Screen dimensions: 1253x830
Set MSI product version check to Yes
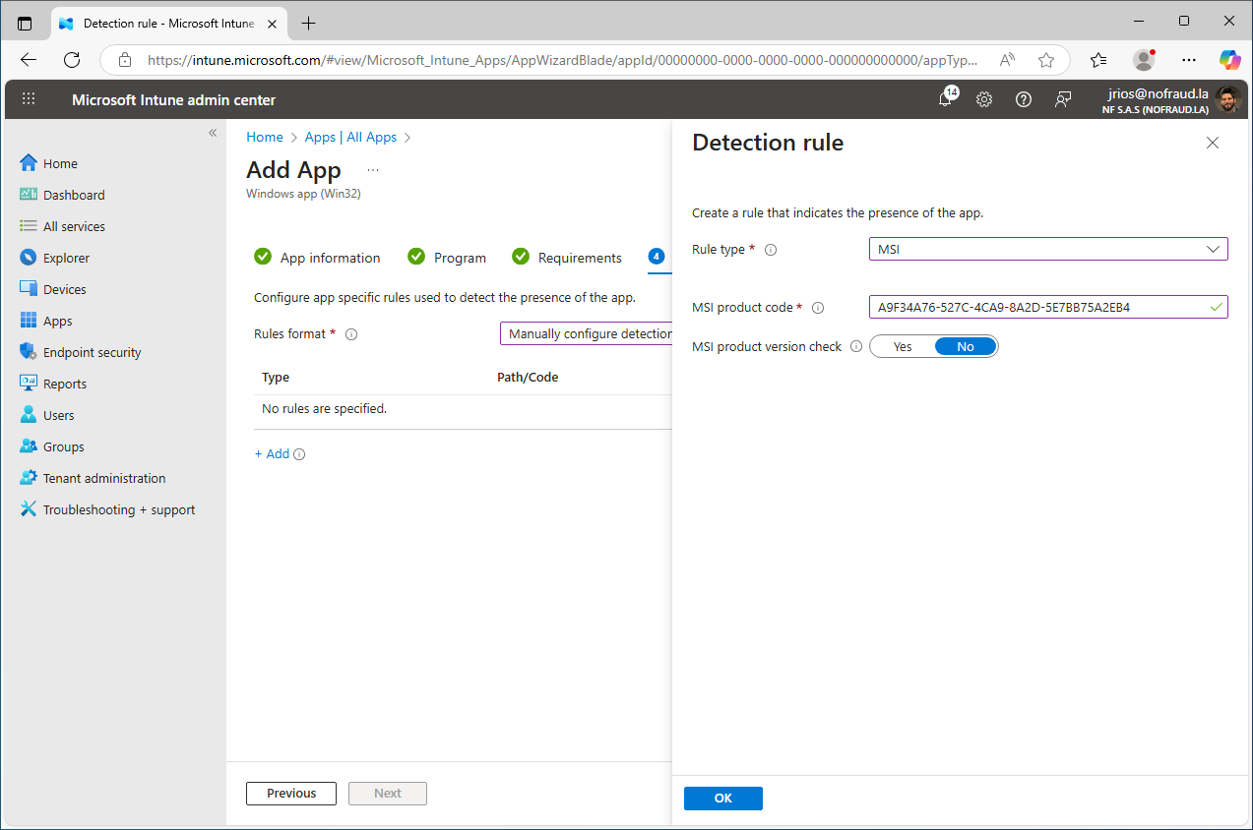(903, 346)
